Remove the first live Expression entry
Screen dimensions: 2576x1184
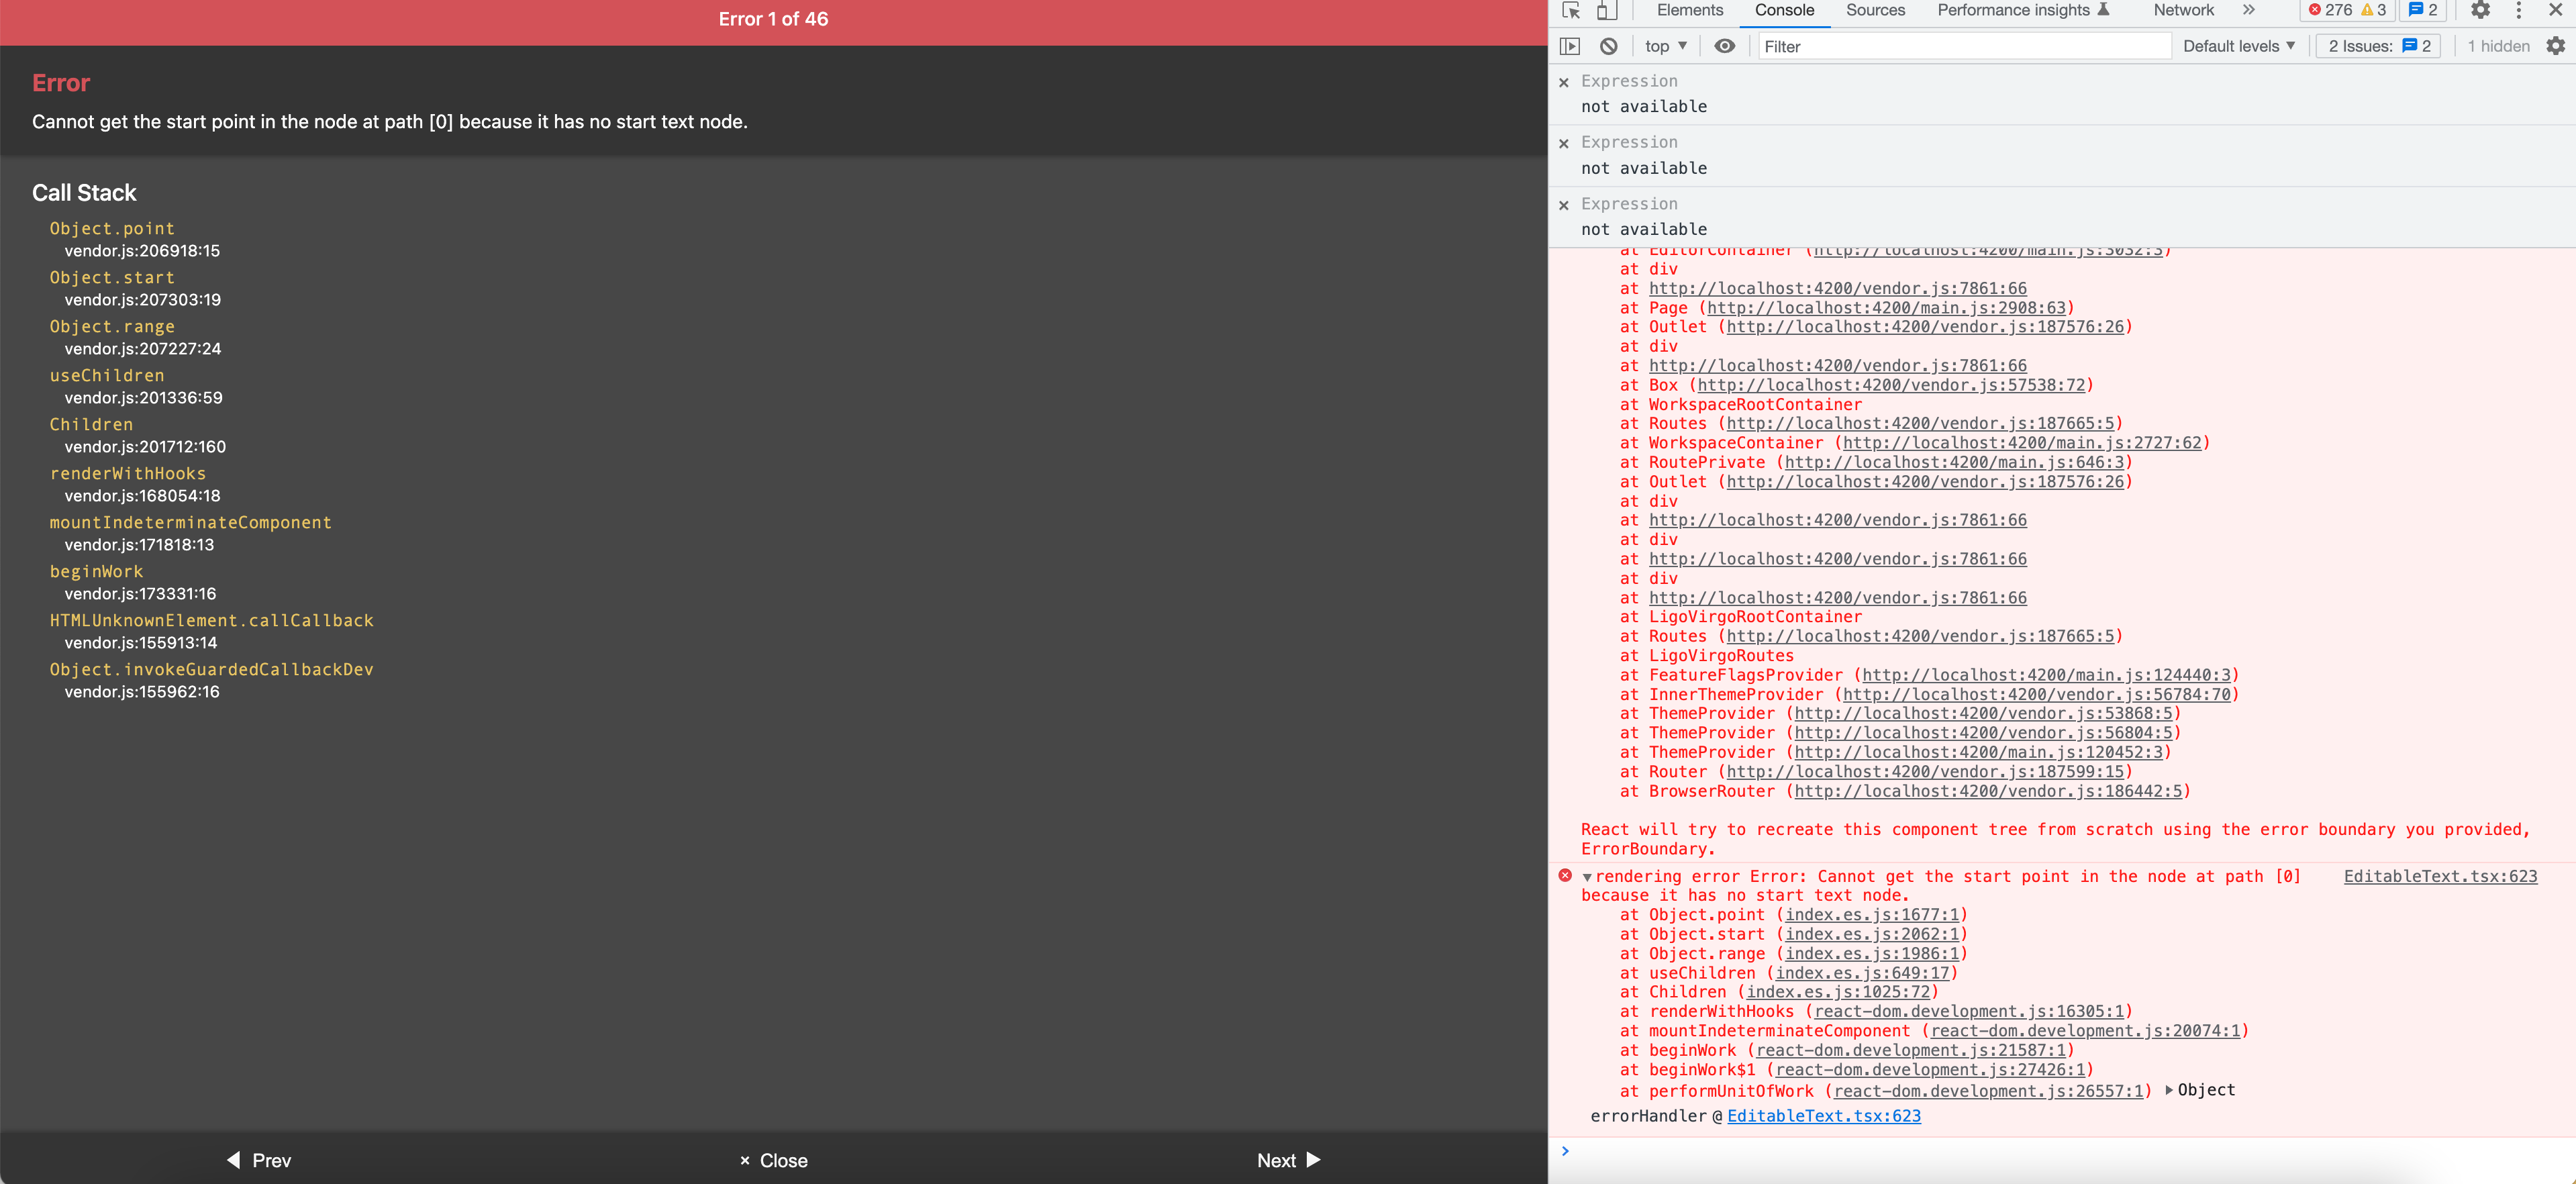pyautogui.click(x=1564, y=82)
